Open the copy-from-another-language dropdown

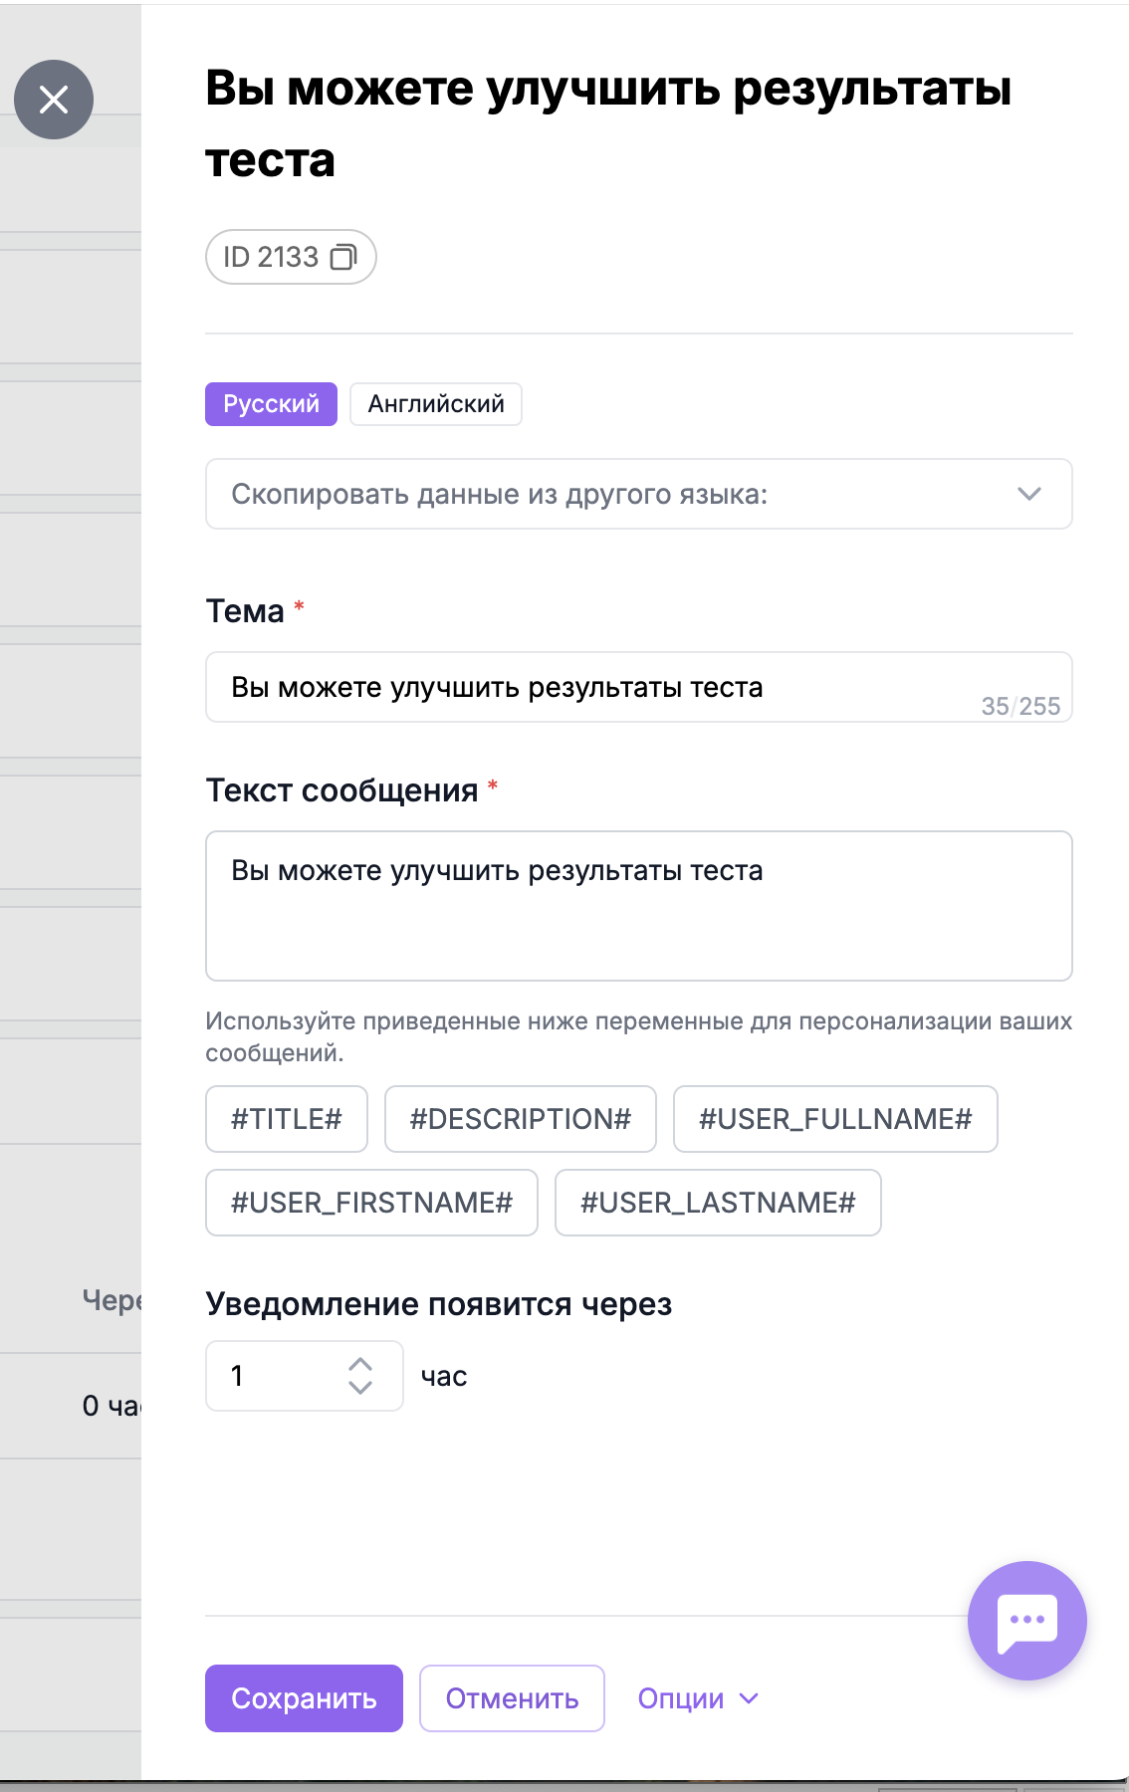(x=639, y=494)
